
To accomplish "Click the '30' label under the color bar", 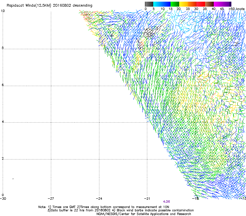I will pos(196,9).
